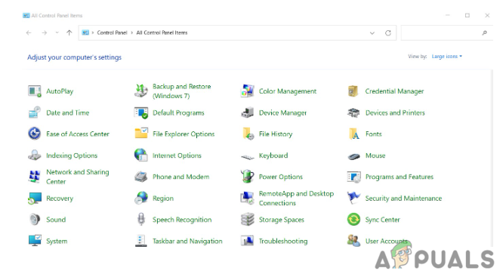
Task: Open the Color Management icon
Action: point(247,91)
